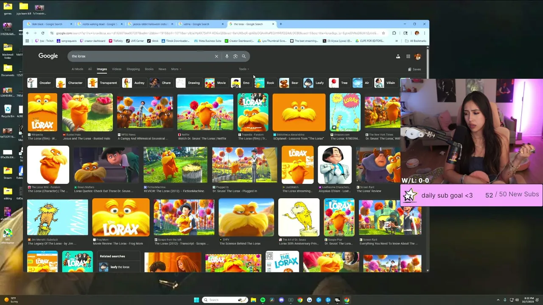Open Google account profile avatar
This screenshot has width=543, height=305.
point(418,56)
